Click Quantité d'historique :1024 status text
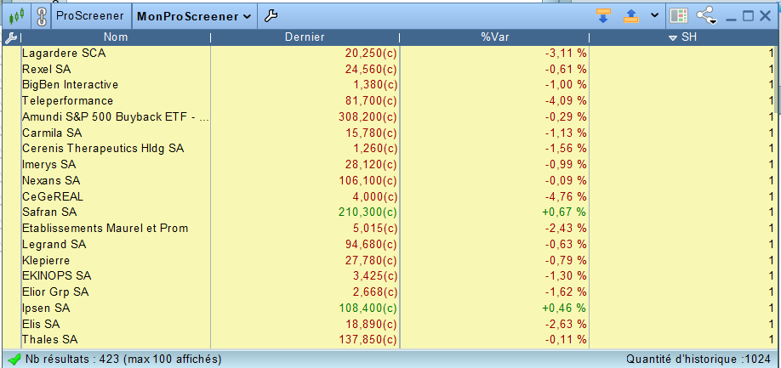This screenshot has width=781, height=368. pyautogui.click(x=698, y=359)
